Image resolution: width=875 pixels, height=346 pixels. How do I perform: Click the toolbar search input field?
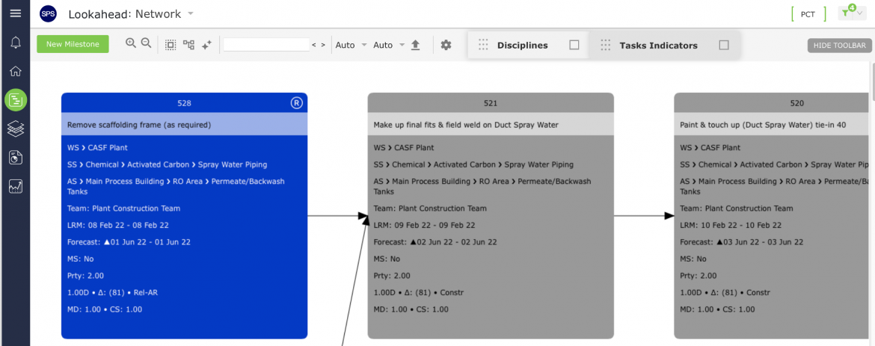click(x=266, y=45)
